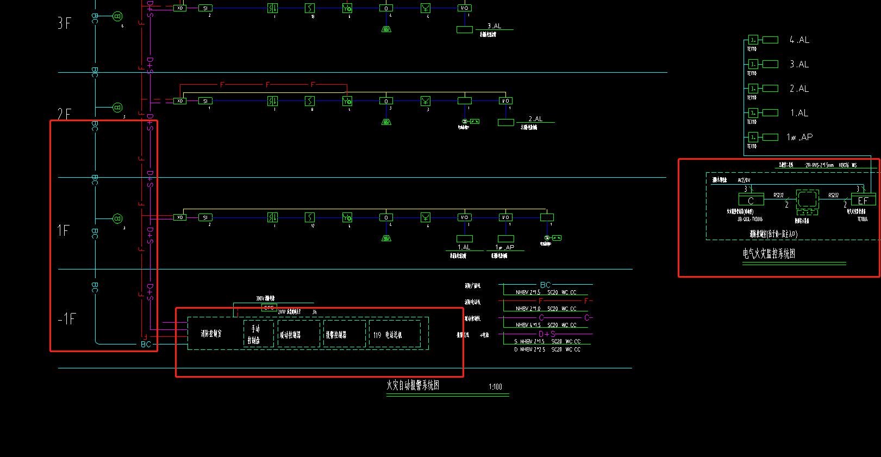Click the D NHBV 2*2.5 legend text
Screen dimensions: 881x457
530,350
